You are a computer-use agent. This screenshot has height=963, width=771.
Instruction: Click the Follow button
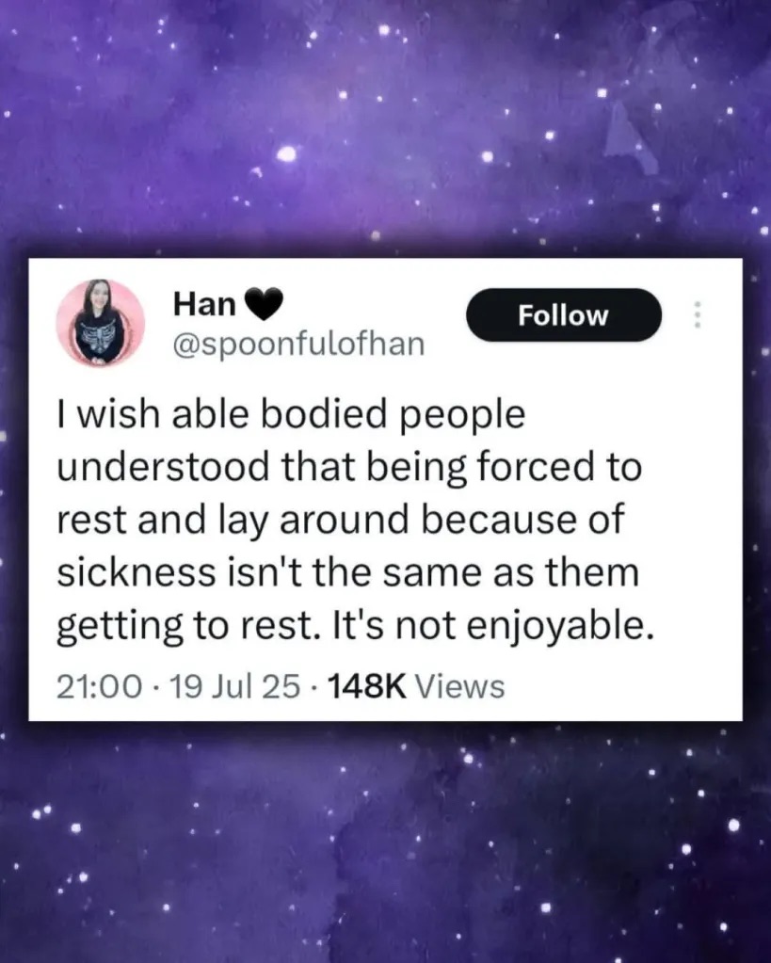pyautogui.click(x=563, y=315)
